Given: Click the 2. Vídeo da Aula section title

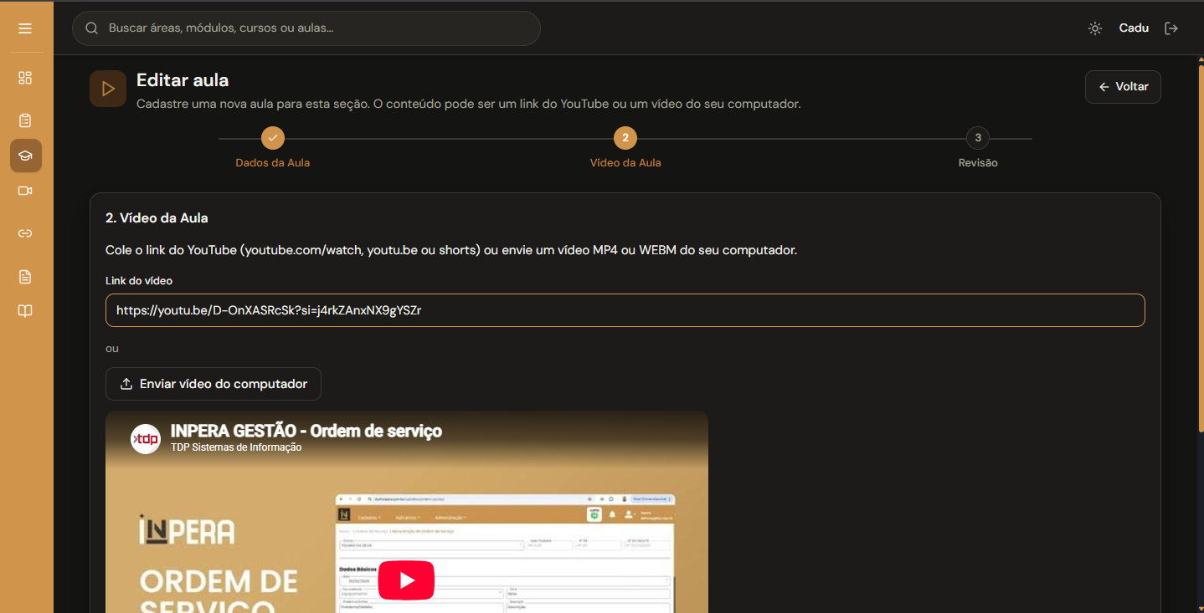Looking at the screenshot, I should coord(157,218).
